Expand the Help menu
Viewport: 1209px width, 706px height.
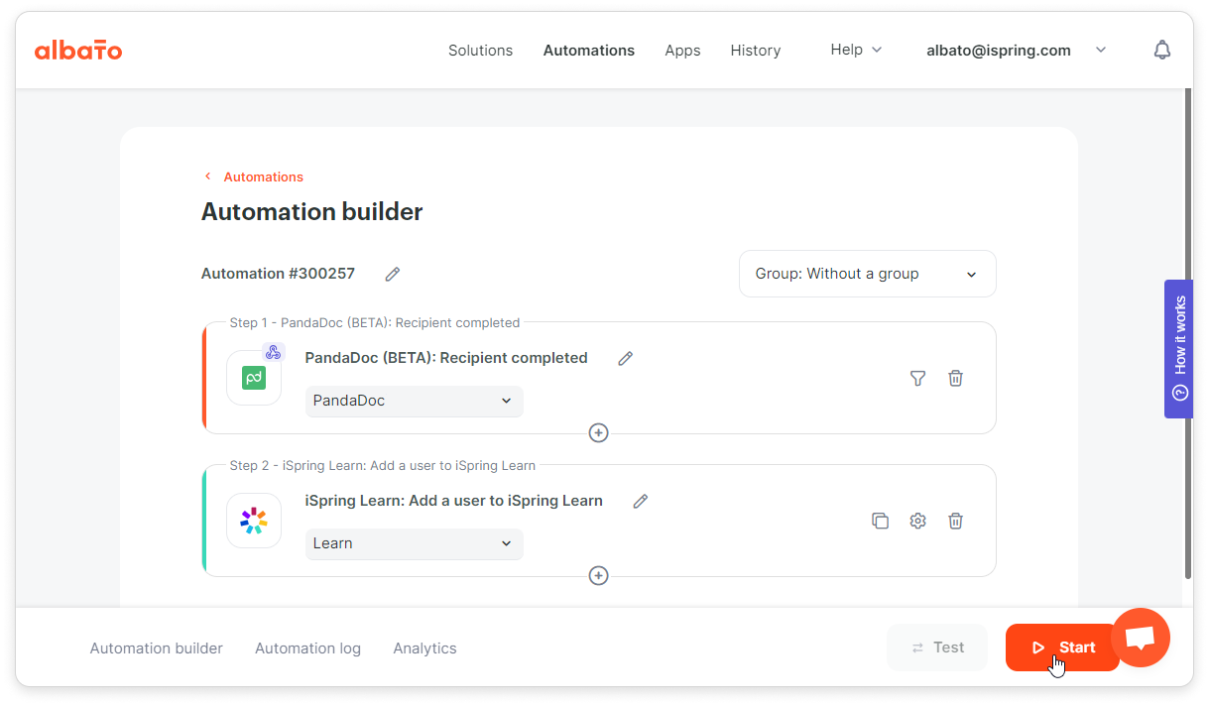pyautogui.click(x=856, y=50)
